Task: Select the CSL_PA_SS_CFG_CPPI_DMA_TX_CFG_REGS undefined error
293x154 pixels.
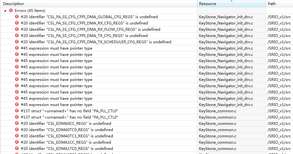Action: click(84, 36)
